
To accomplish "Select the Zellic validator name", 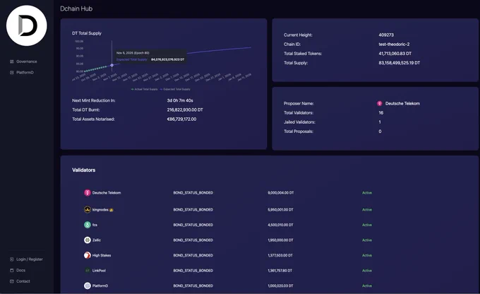I will click(97, 240).
